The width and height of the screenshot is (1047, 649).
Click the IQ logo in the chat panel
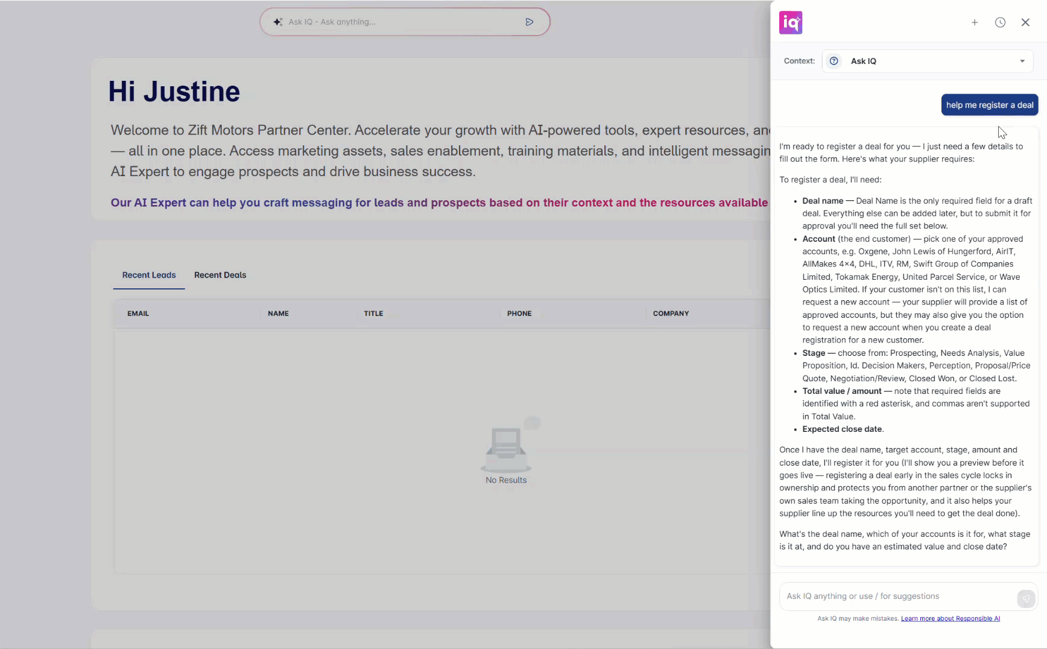791,23
